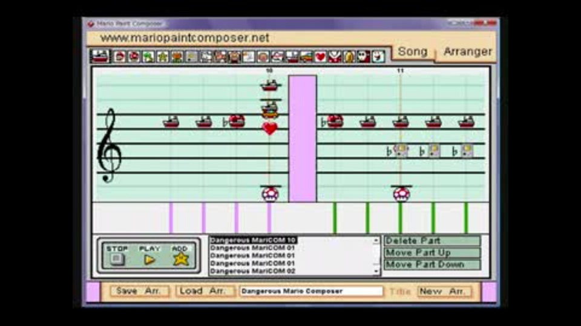Click the treble clef symbol
Screen dimensions: 581x326
(x=110, y=145)
